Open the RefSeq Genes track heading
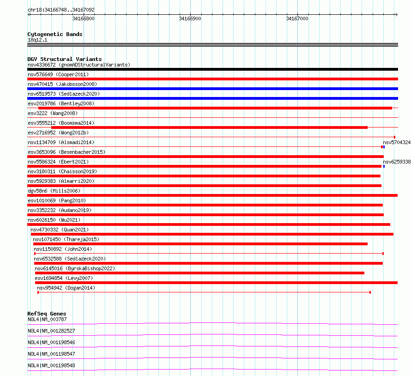The height and width of the screenshot is (376, 411). (47, 314)
